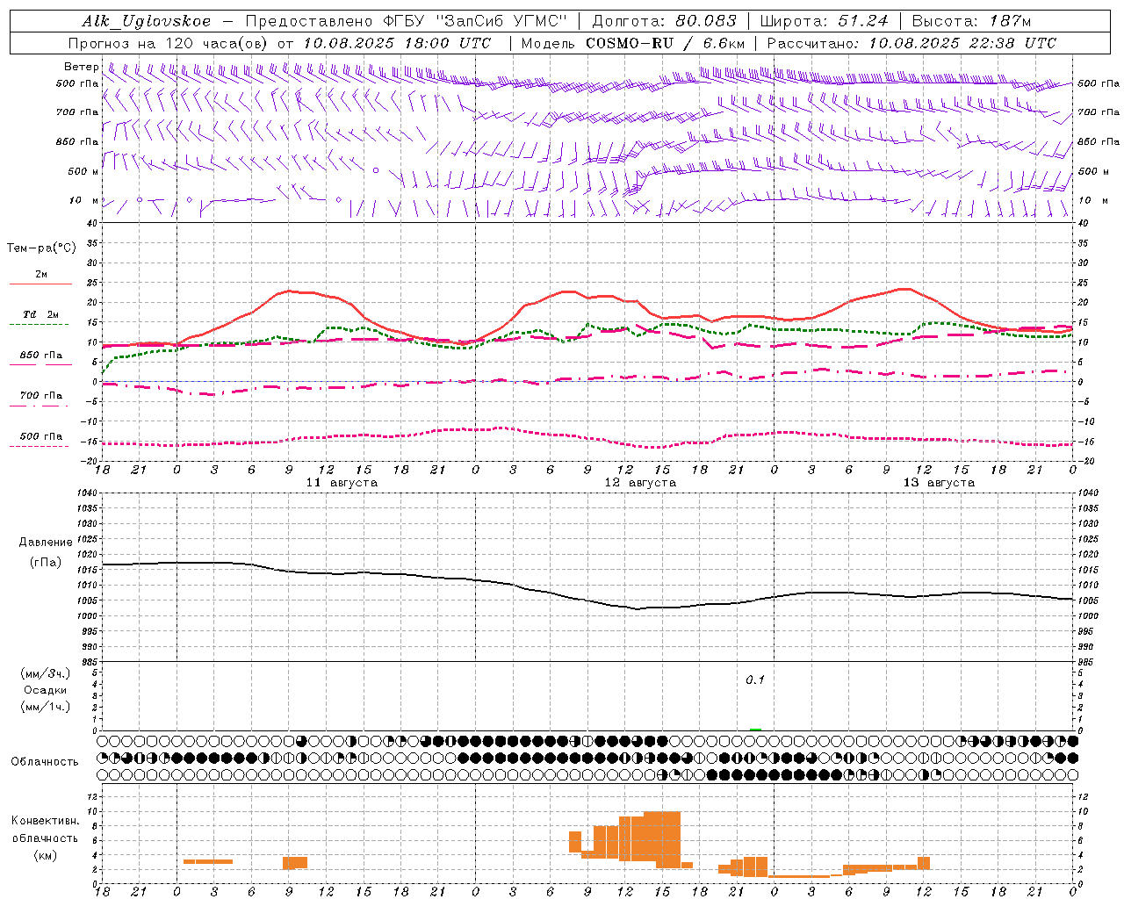Click the 'Конвективн.' convective cloud label
This screenshot has height=899, width=1124.
pyautogui.click(x=45, y=821)
